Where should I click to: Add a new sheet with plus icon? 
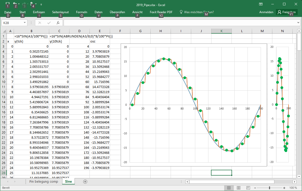tap(85, 182)
